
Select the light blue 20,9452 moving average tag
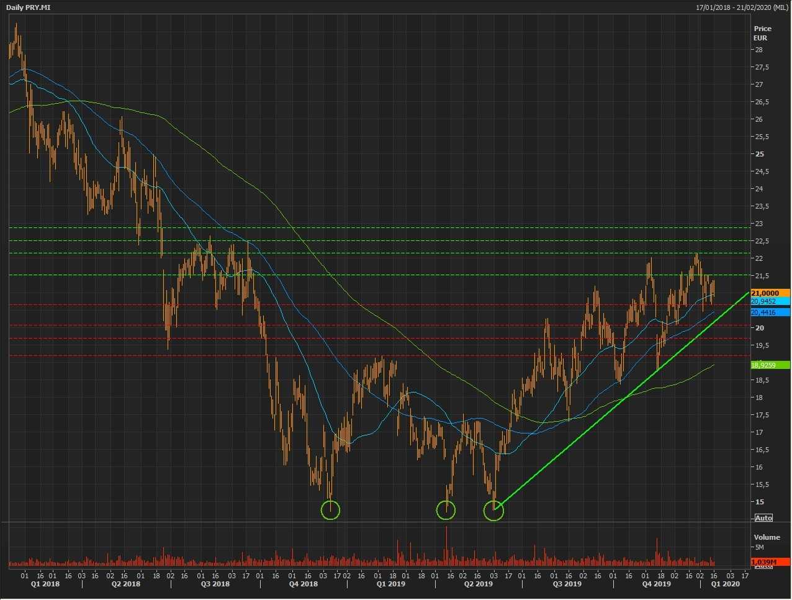click(770, 301)
